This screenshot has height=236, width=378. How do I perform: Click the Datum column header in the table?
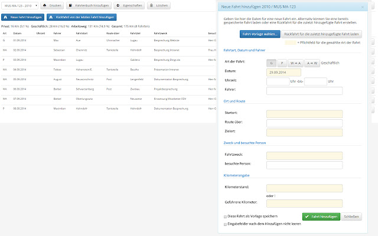coord(17,34)
